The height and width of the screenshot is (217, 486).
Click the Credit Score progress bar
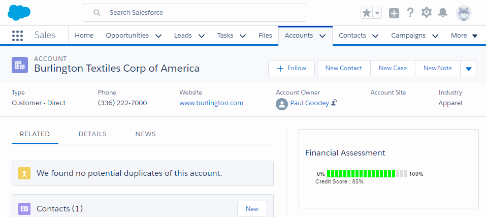tap(367, 174)
